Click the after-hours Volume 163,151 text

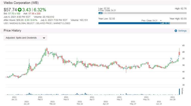[x=79, y=20]
